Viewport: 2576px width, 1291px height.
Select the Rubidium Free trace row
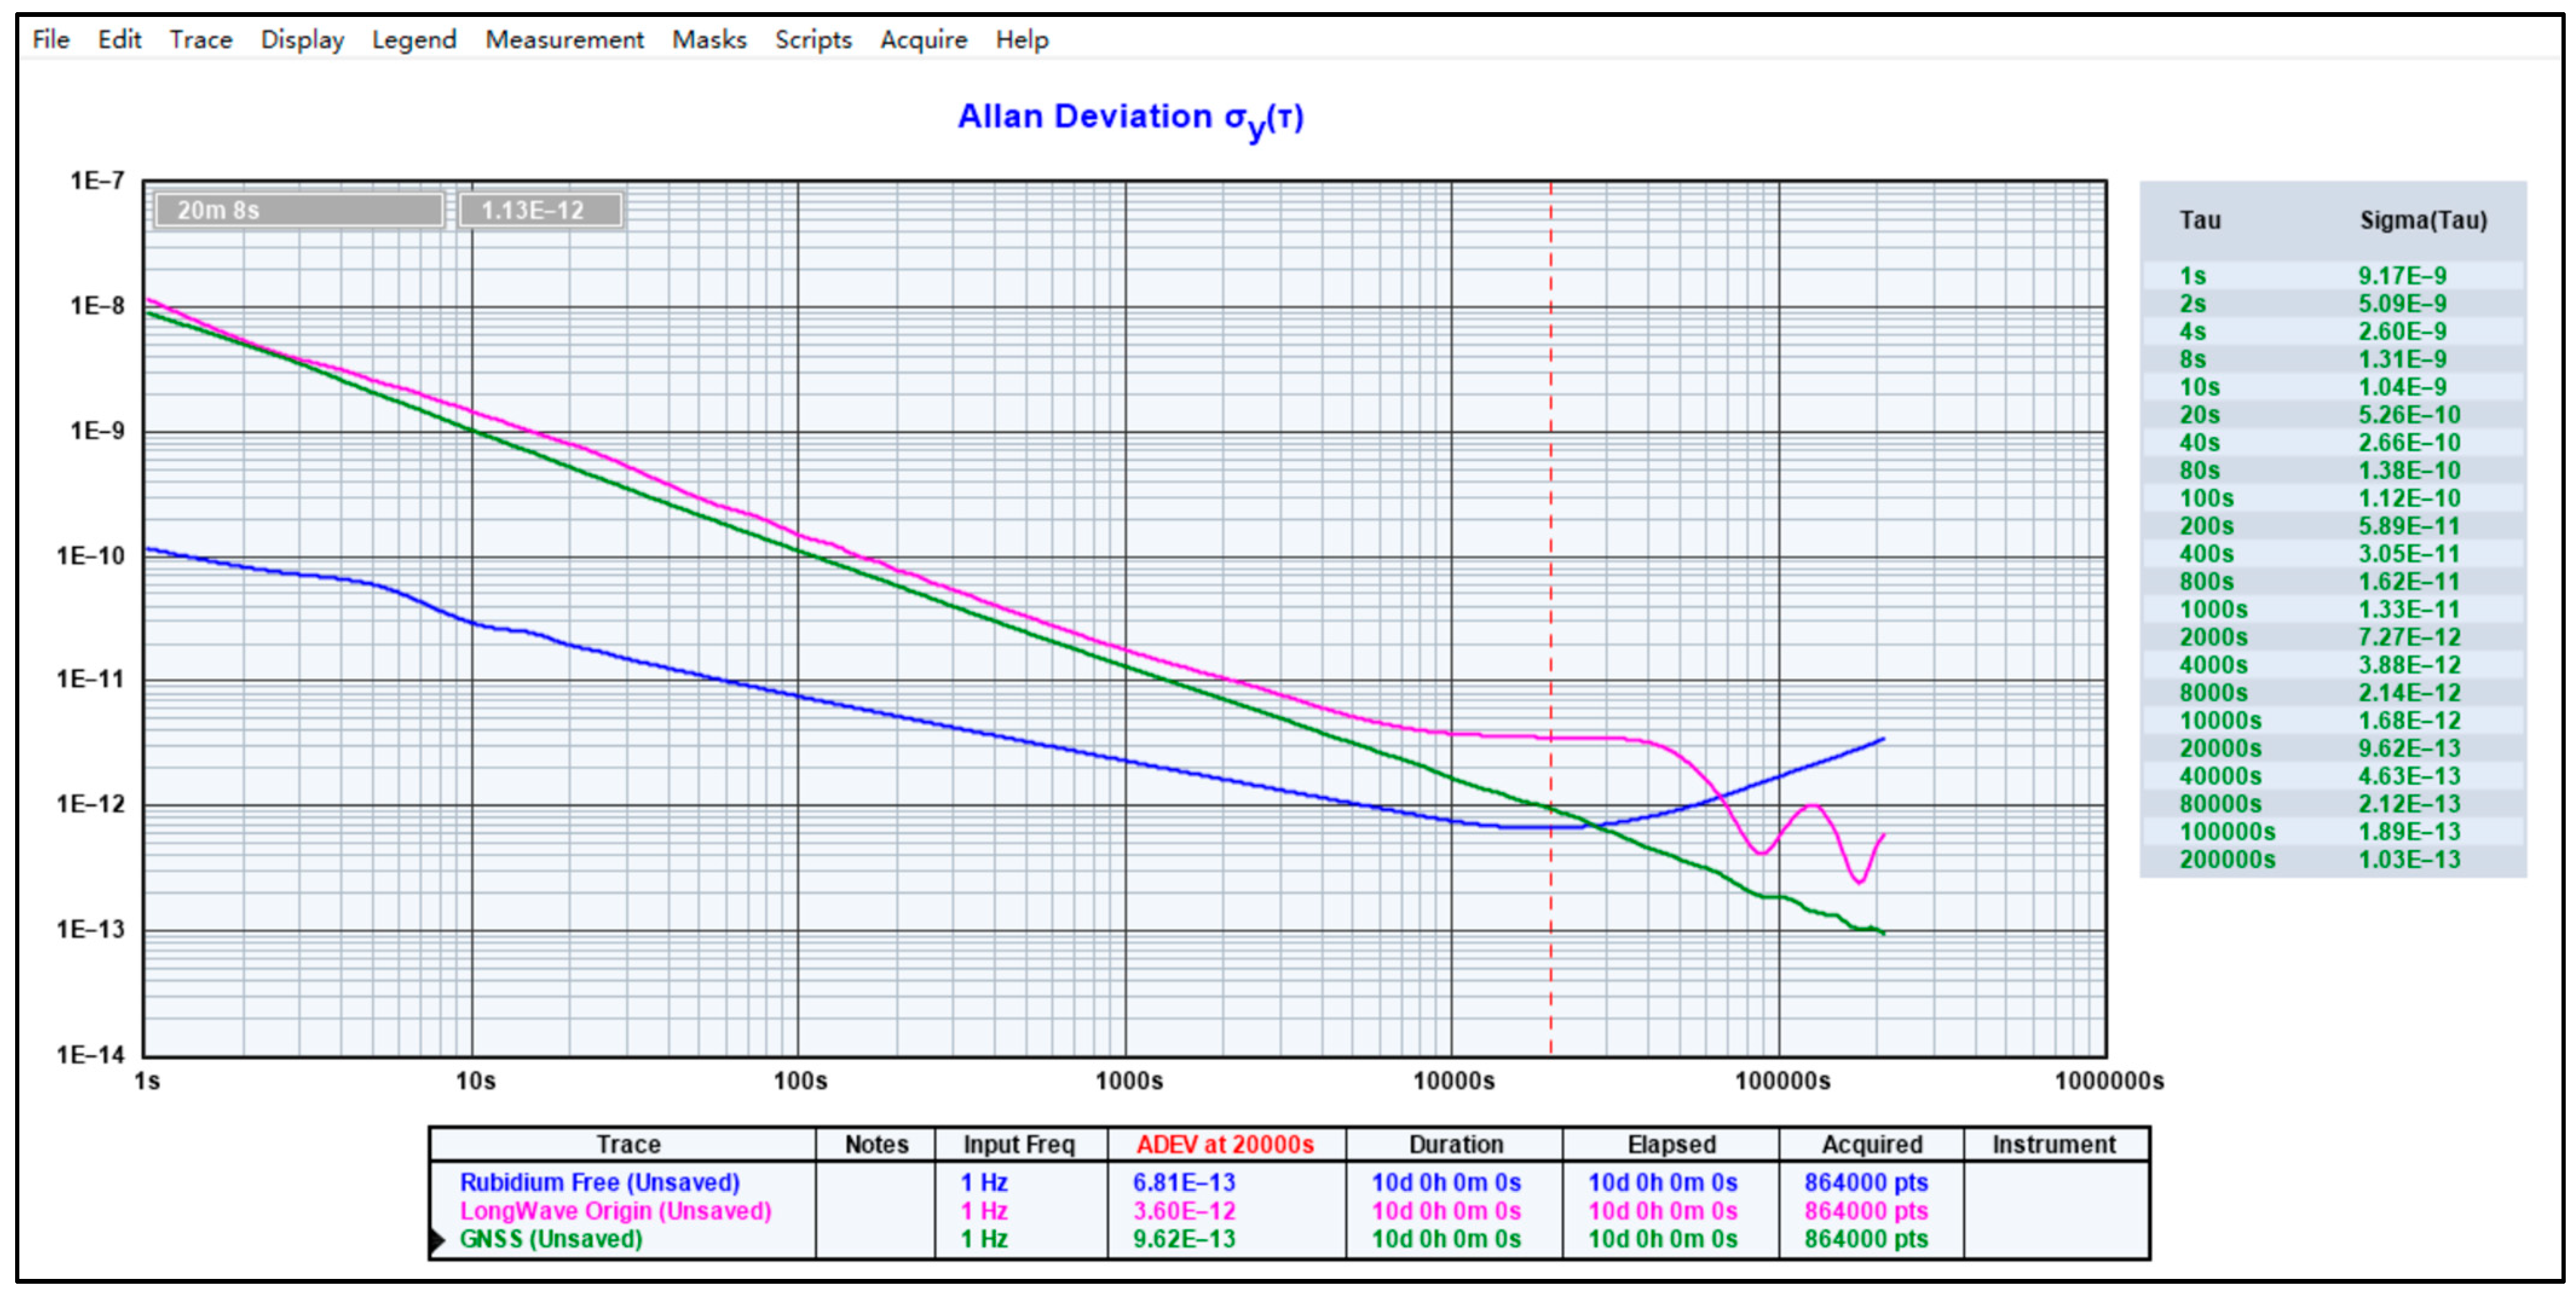(x=599, y=1182)
